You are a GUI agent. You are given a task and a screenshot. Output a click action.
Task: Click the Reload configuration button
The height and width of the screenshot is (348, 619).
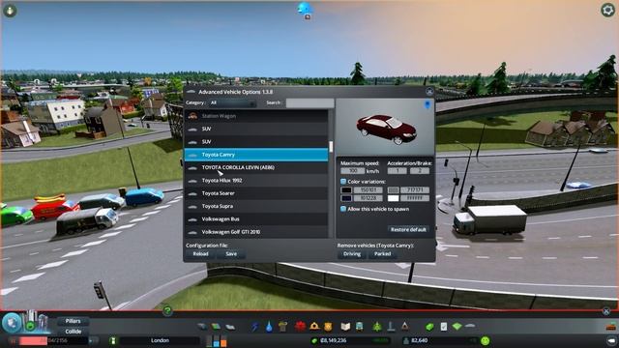click(200, 254)
